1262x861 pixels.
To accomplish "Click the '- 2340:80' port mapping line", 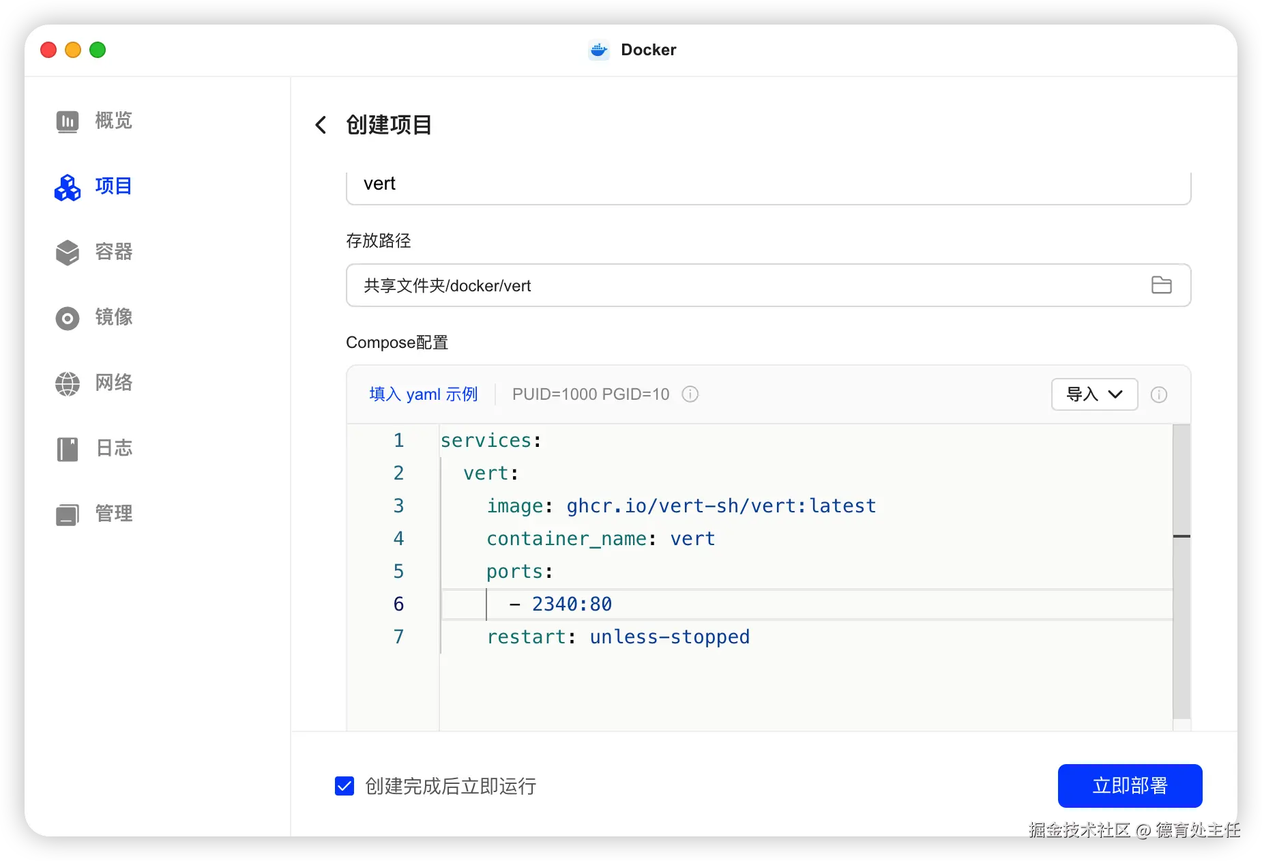I will point(561,604).
